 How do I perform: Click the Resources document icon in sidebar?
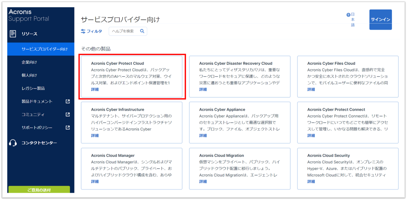click(x=13, y=34)
